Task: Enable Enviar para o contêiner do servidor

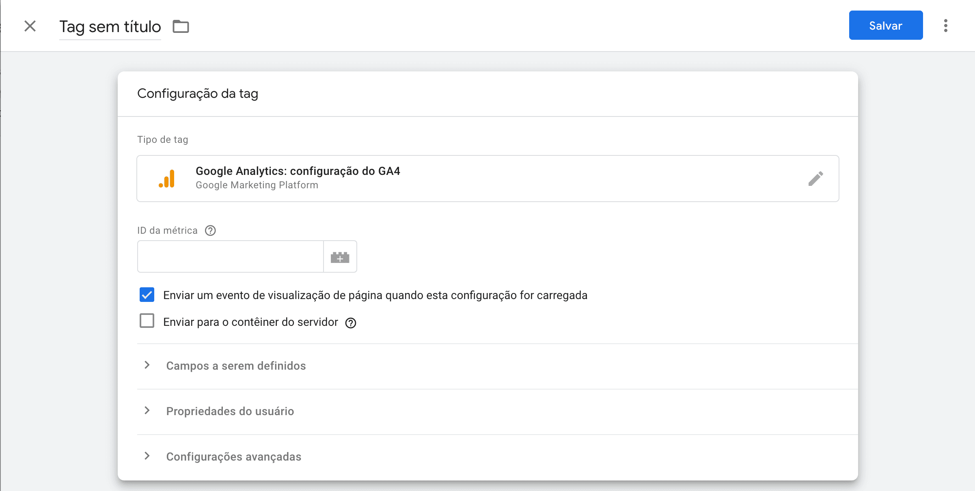Action: [147, 321]
